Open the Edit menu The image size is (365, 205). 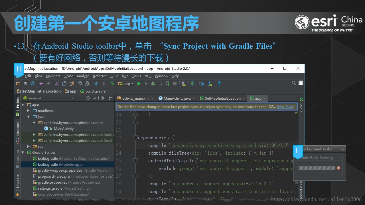pyautogui.click(x=28, y=76)
